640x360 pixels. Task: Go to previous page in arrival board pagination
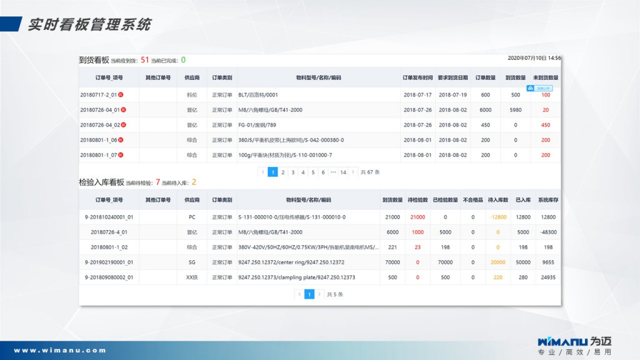pyautogui.click(x=263, y=172)
